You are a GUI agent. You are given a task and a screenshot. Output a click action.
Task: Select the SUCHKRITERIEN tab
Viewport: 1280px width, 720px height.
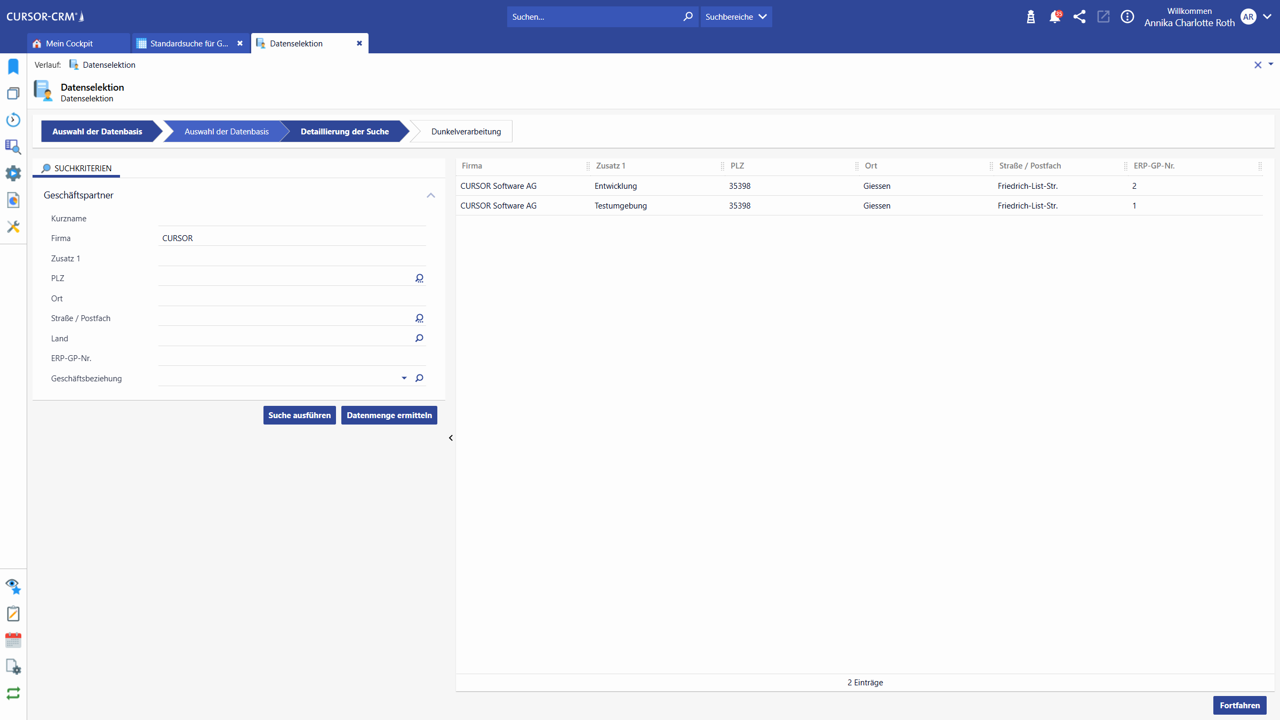(x=77, y=168)
